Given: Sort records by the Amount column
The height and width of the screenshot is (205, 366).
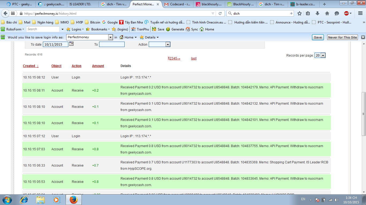Looking at the screenshot, I should tap(98, 66).
